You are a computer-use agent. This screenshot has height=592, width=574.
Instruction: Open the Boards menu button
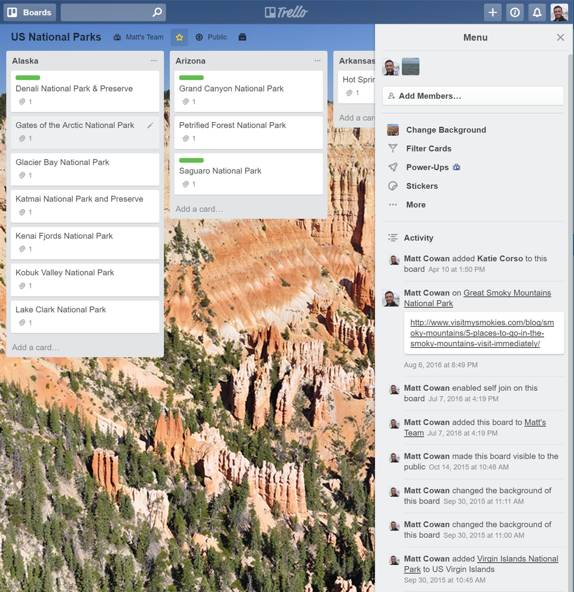tap(30, 13)
